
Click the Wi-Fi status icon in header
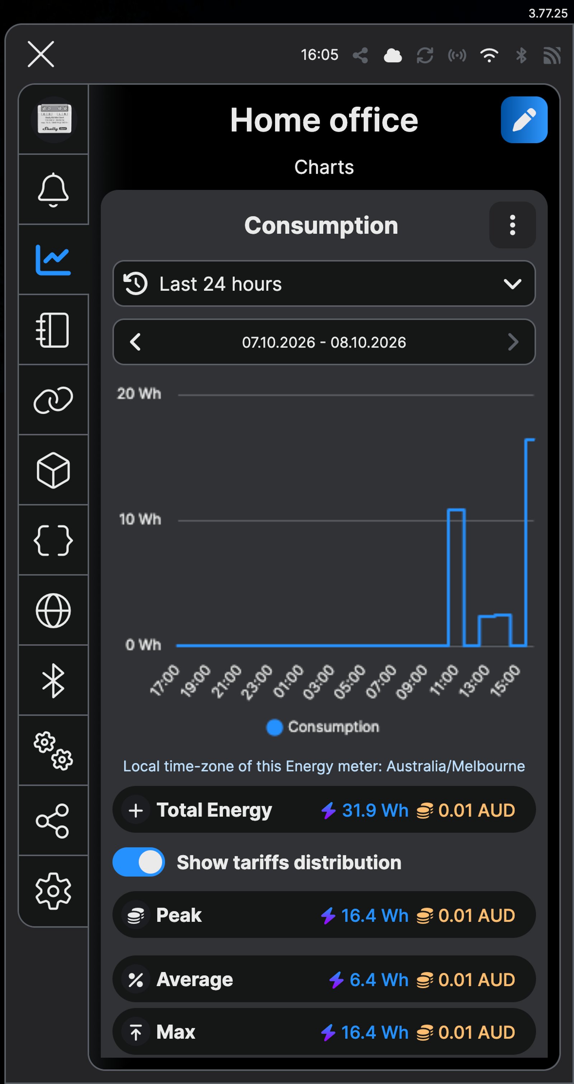coord(489,55)
